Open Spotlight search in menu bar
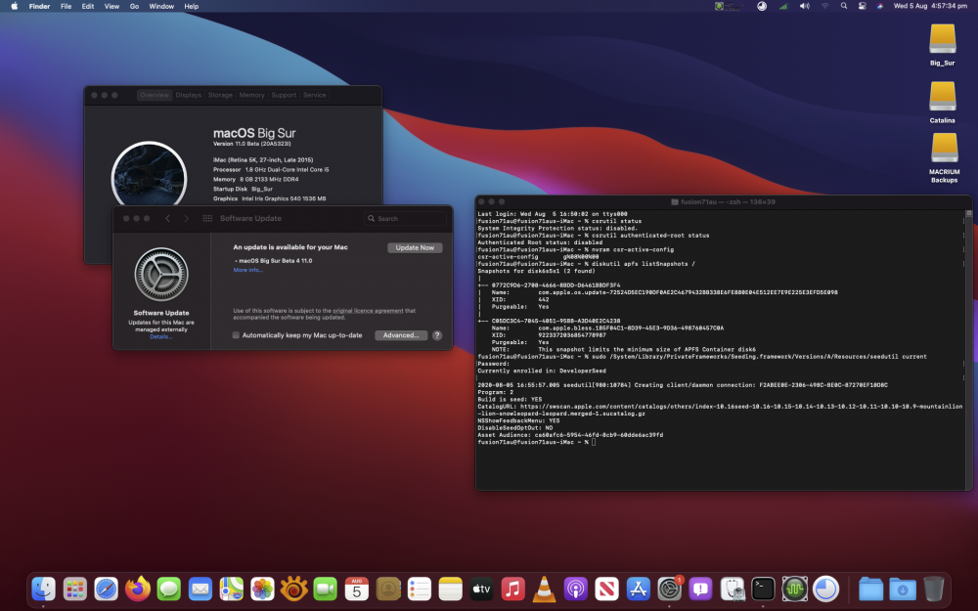The height and width of the screenshot is (611, 978). tap(844, 6)
